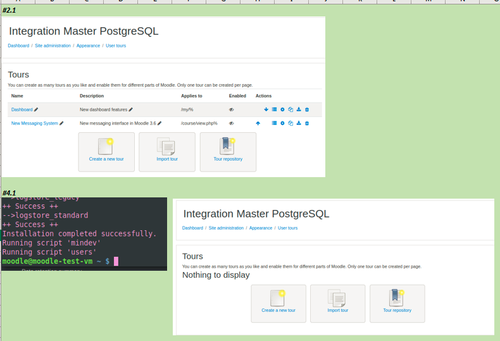Create a new tour in #4.1 screenshot
This screenshot has width=500, height=341.
278,304
